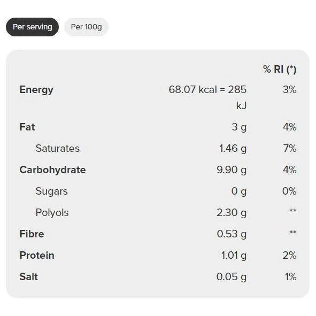Select the 2.30 g polyols value
Screen dimensions: 316x316
232,213
